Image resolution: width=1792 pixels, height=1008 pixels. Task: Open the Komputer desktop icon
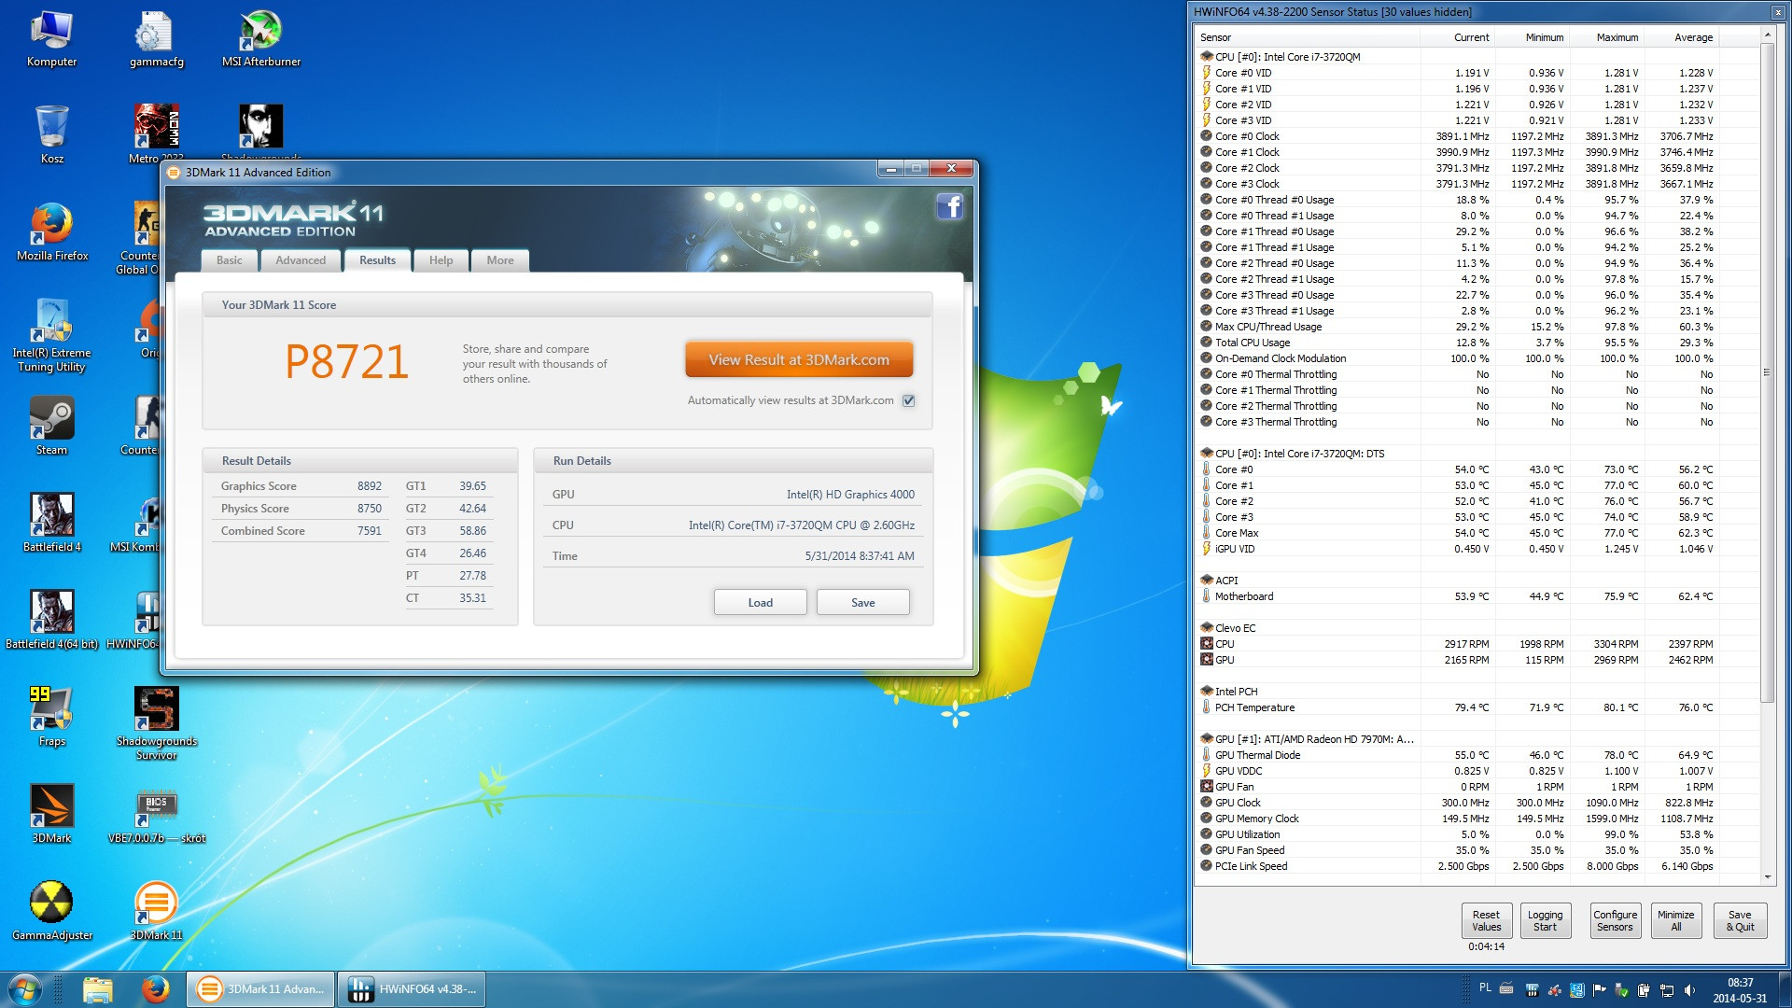click(x=51, y=40)
